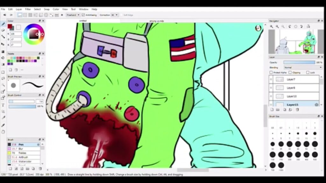Viewport: 326px width, 183px height.
Task: Select the Hand pan tool
Action: pos(3,132)
